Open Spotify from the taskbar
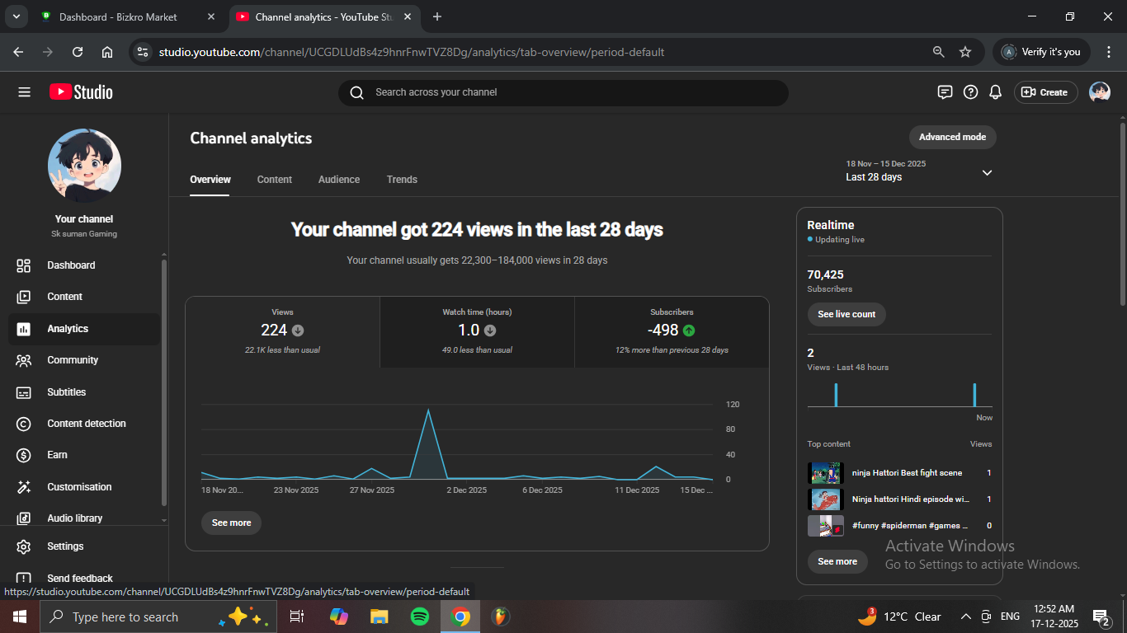 click(419, 617)
